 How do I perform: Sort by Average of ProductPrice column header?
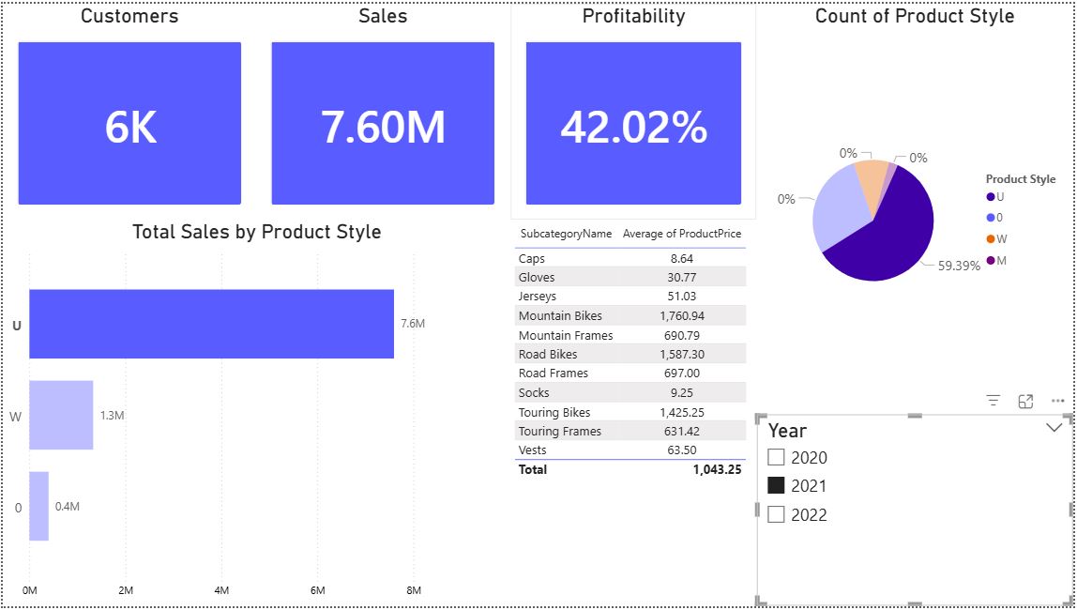click(x=682, y=234)
